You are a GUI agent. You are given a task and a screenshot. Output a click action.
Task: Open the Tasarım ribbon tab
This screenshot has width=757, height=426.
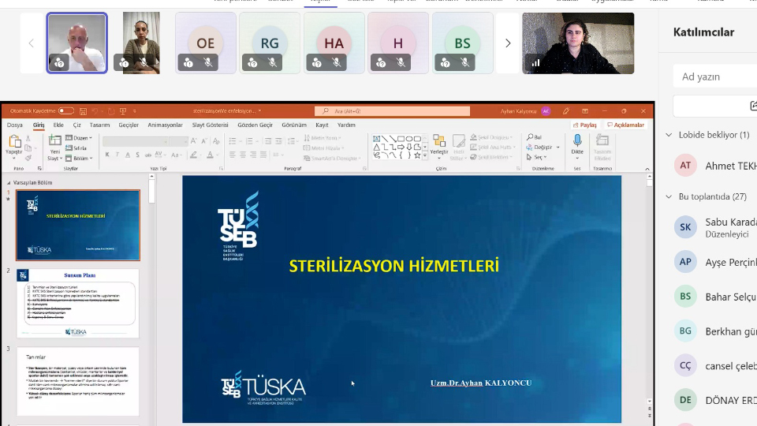(x=99, y=125)
